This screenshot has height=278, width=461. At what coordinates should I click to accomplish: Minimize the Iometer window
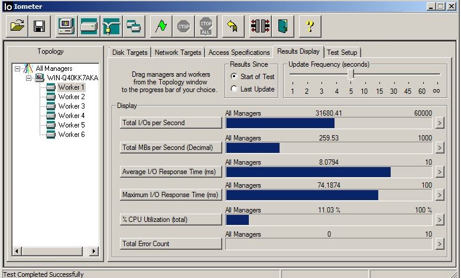point(431,6)
